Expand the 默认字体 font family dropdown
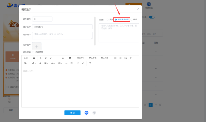The width and height of the screenshot is (206, 122). 93,58
